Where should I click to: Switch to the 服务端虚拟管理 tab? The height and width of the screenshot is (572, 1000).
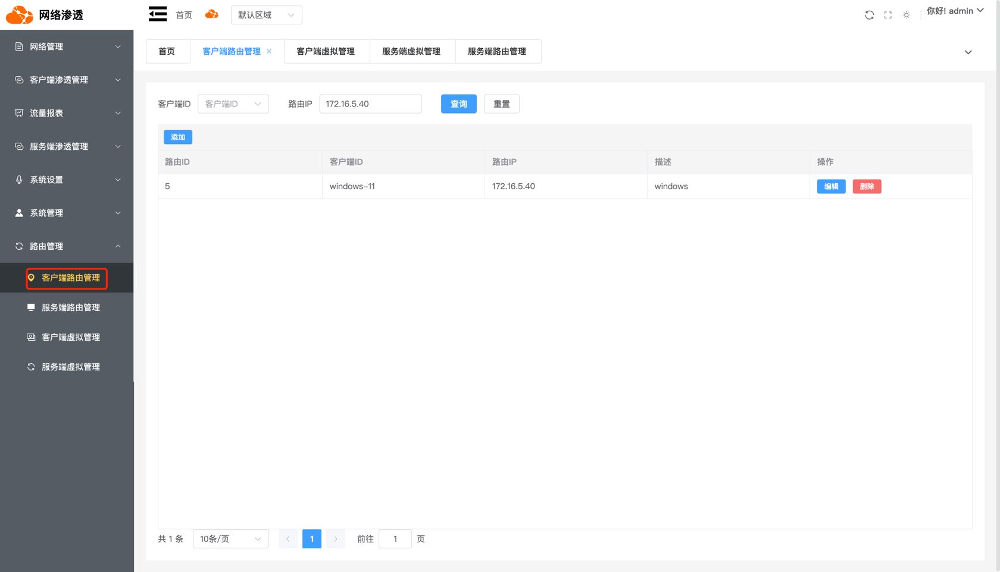coord(411,51)
